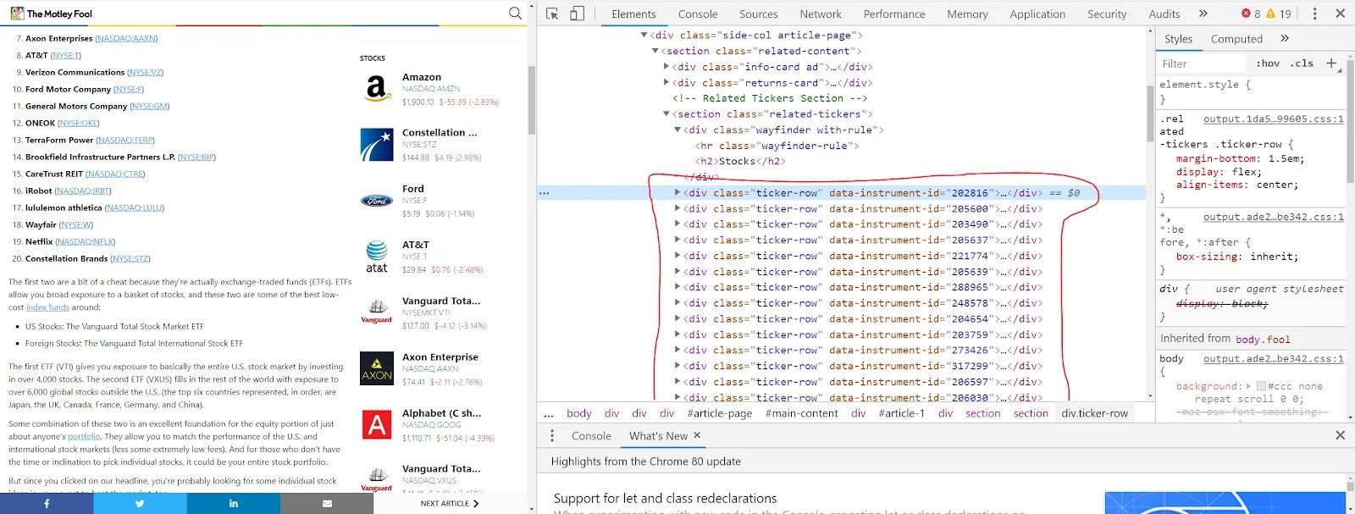Share the article via email icon
The width and height of the screenshot is (1355, 514).
[x=327, y=503]
